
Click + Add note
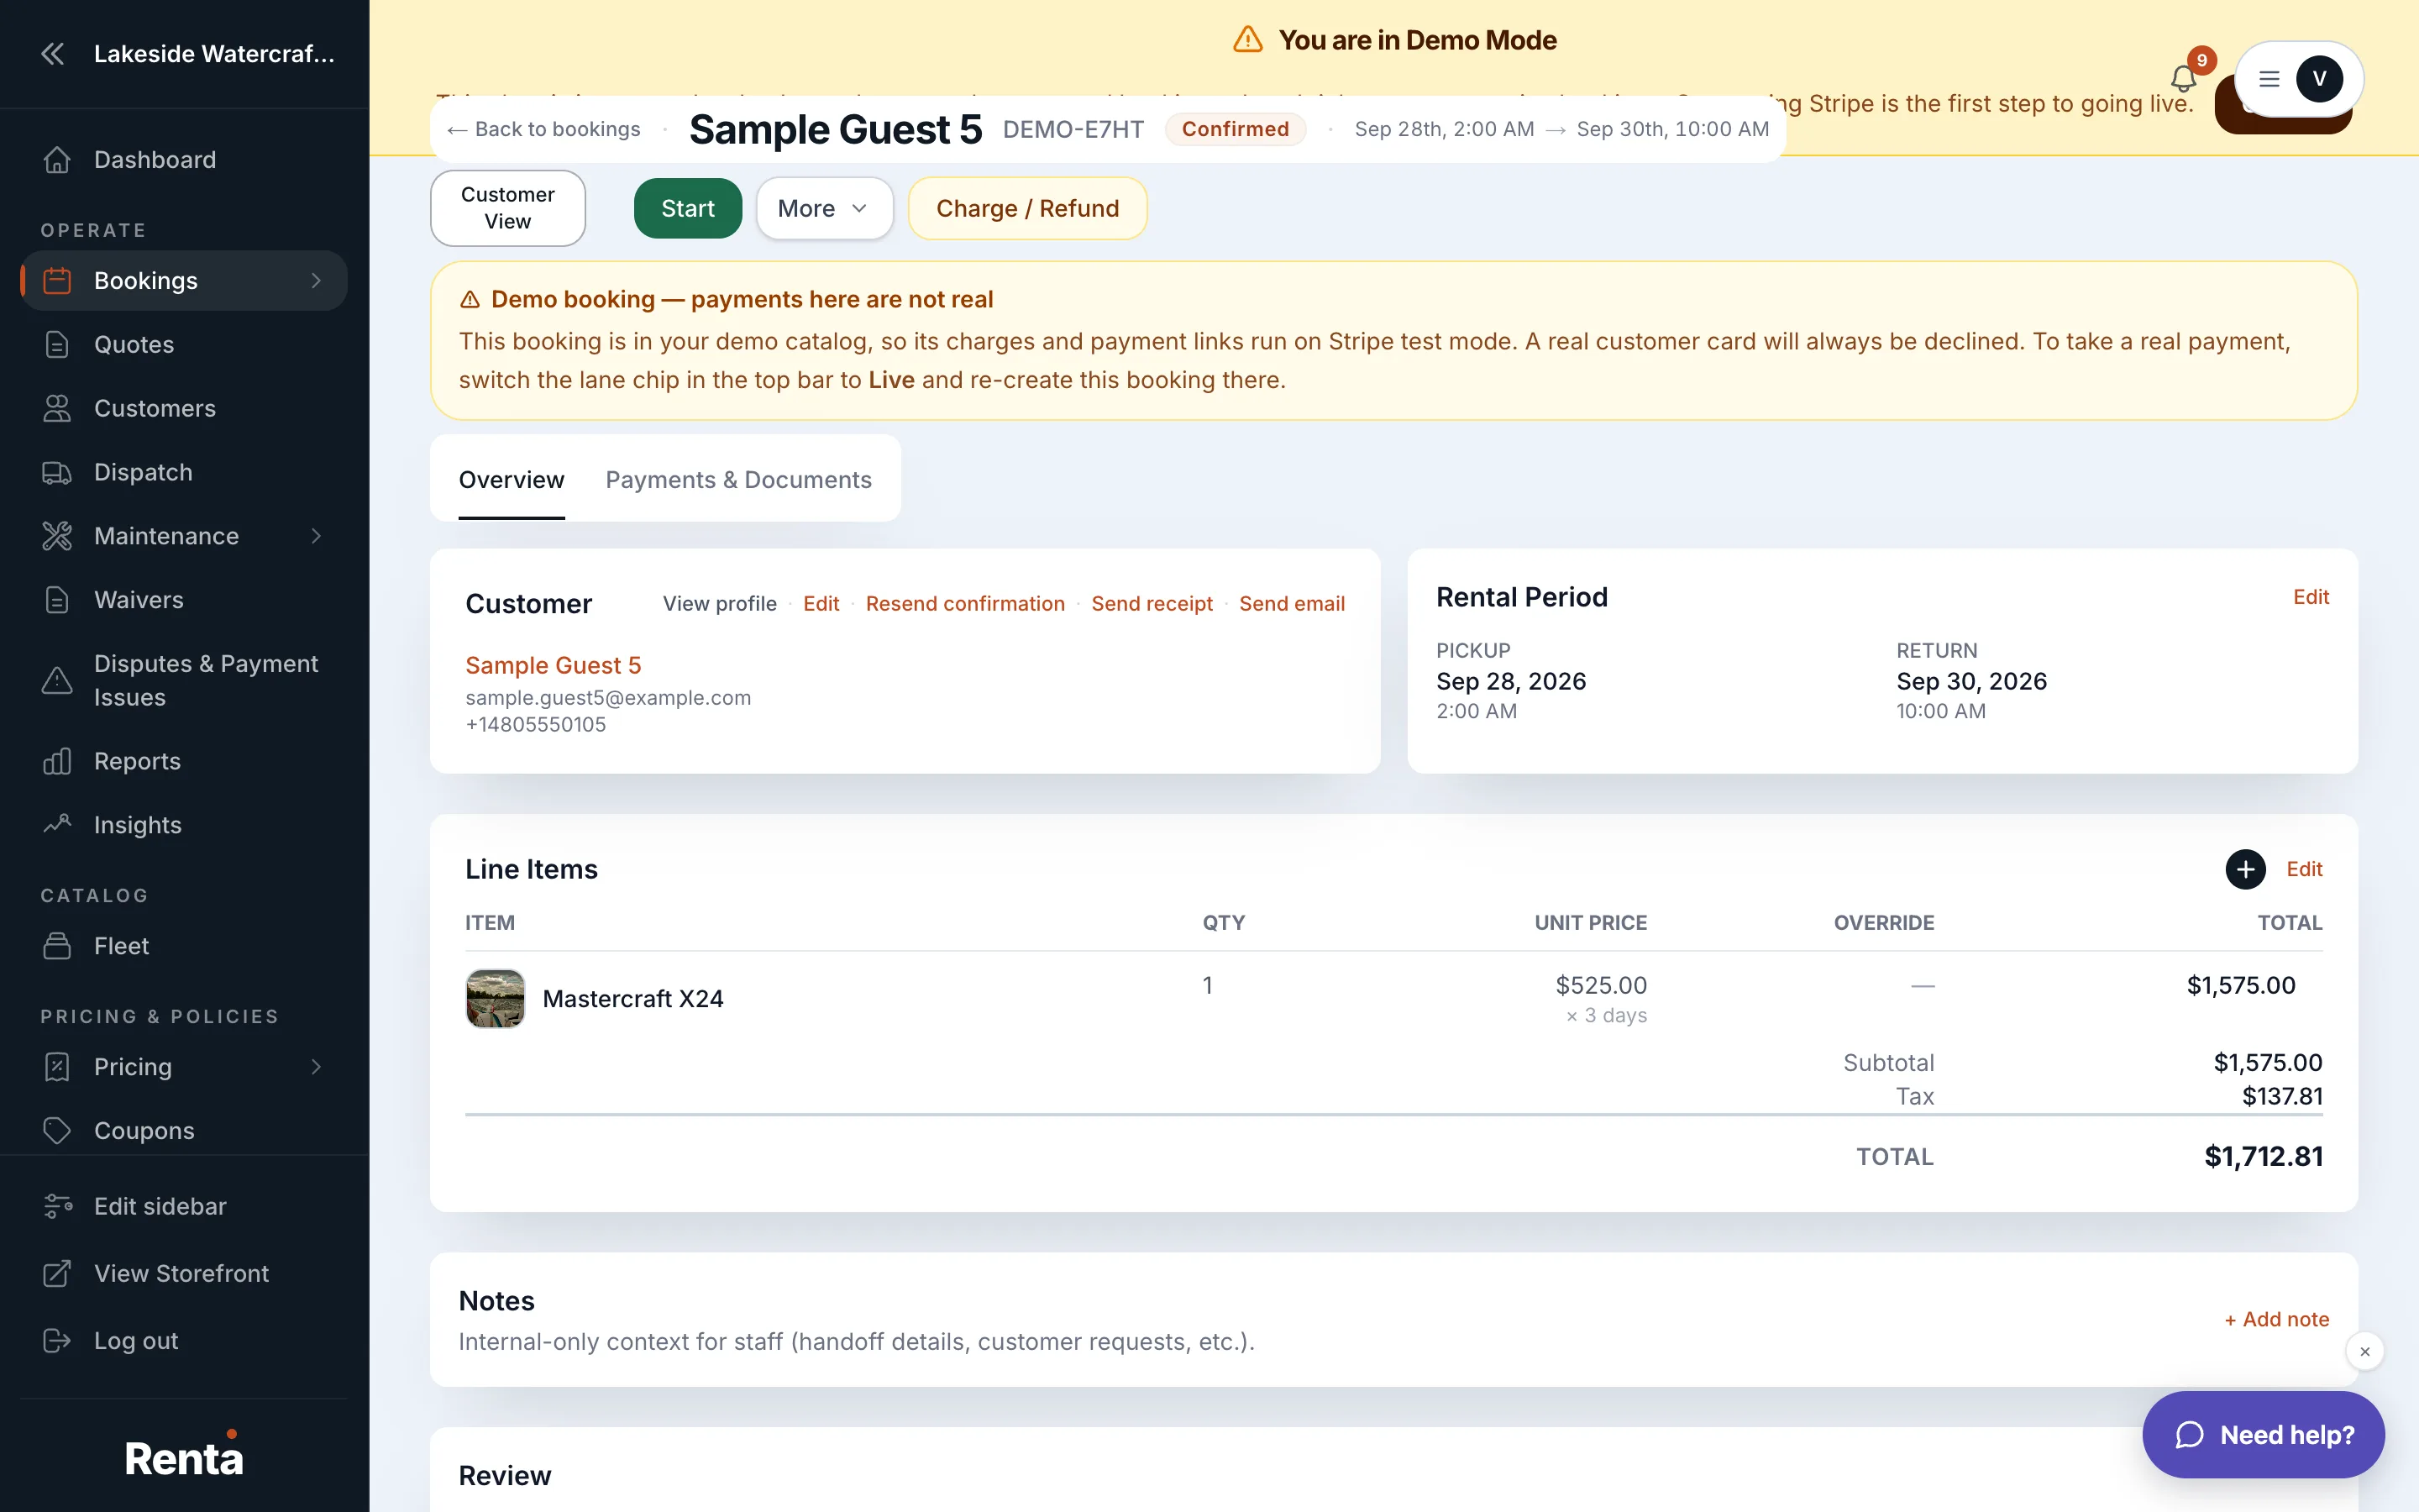[x=2277, y=1320]
